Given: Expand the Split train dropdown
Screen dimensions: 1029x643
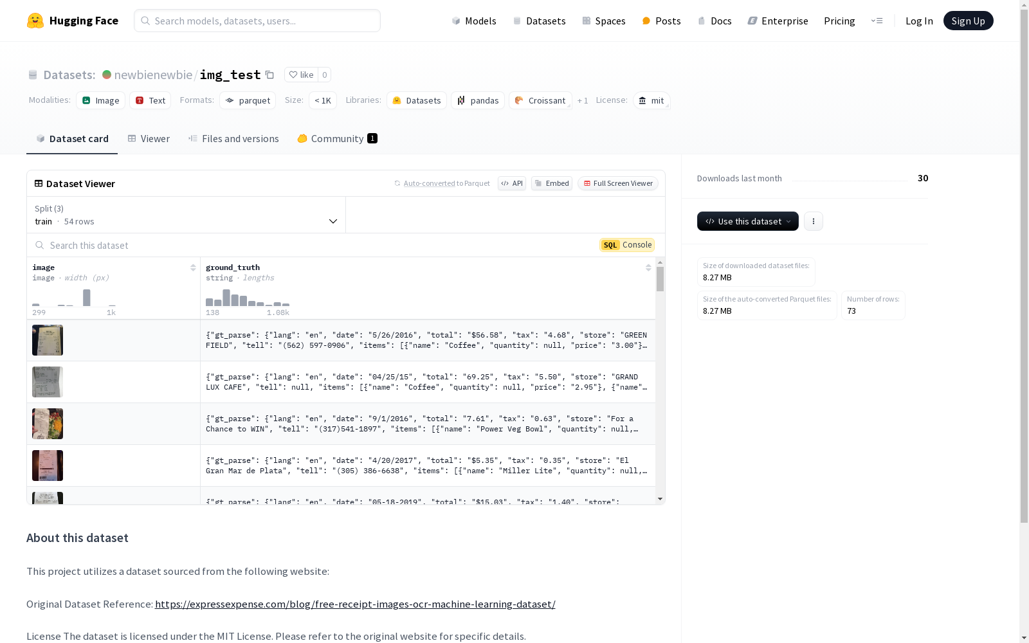Looking at the screenshot, I should [186, 215].
